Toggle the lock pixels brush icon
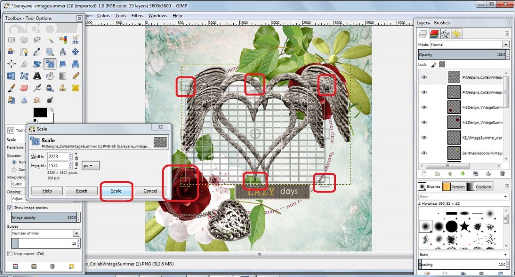The width and height of the screenshot is (515, 277). (434, 65)
